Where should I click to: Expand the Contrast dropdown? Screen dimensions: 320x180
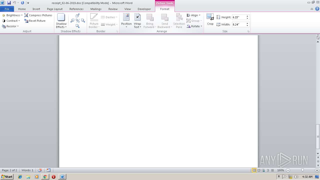[11, 21]
